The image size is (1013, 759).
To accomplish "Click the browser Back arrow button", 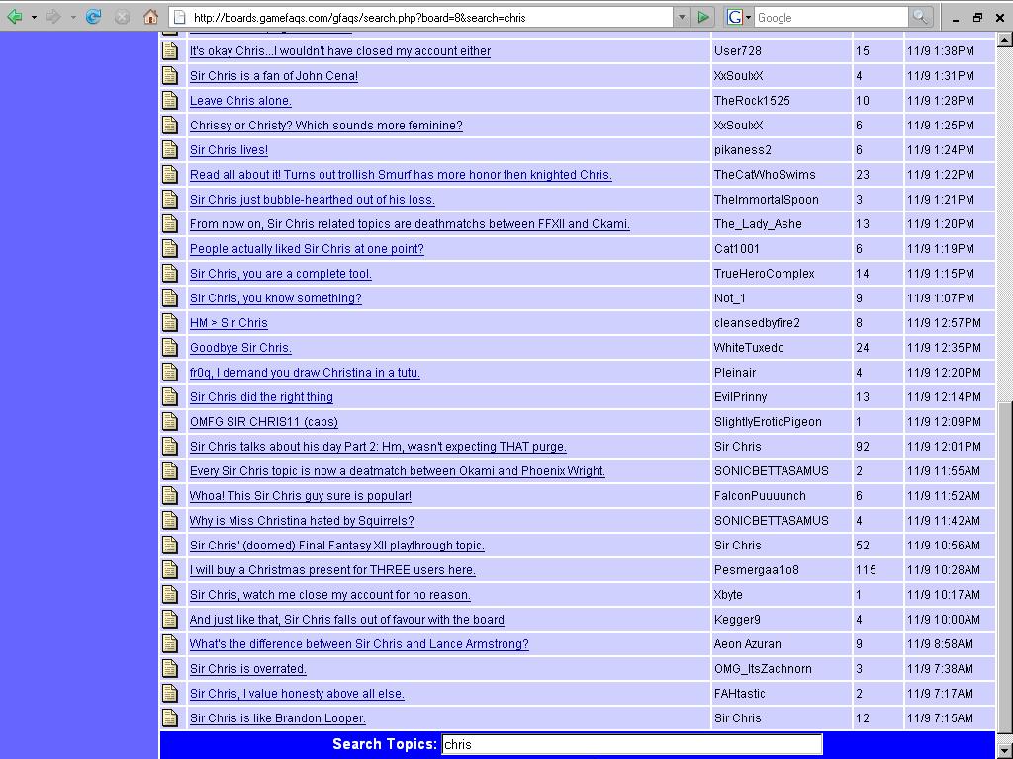I will click(x=14, y=17).
